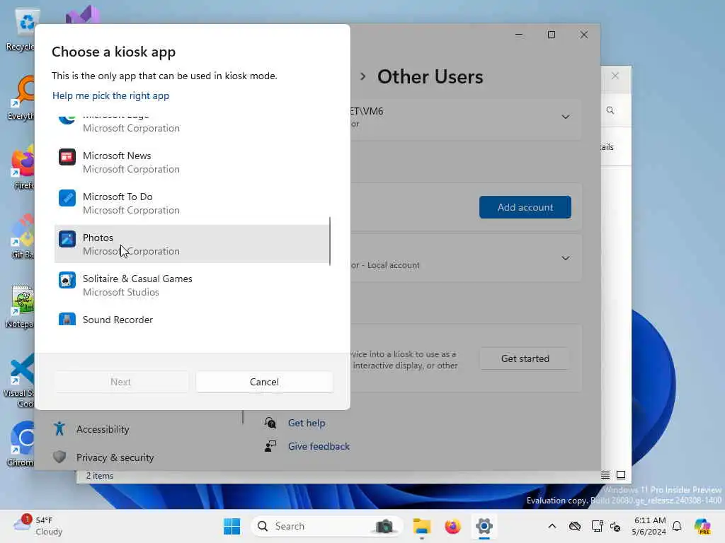
Task: Click the Settings gear on taskbar
Action: [484, 526]
